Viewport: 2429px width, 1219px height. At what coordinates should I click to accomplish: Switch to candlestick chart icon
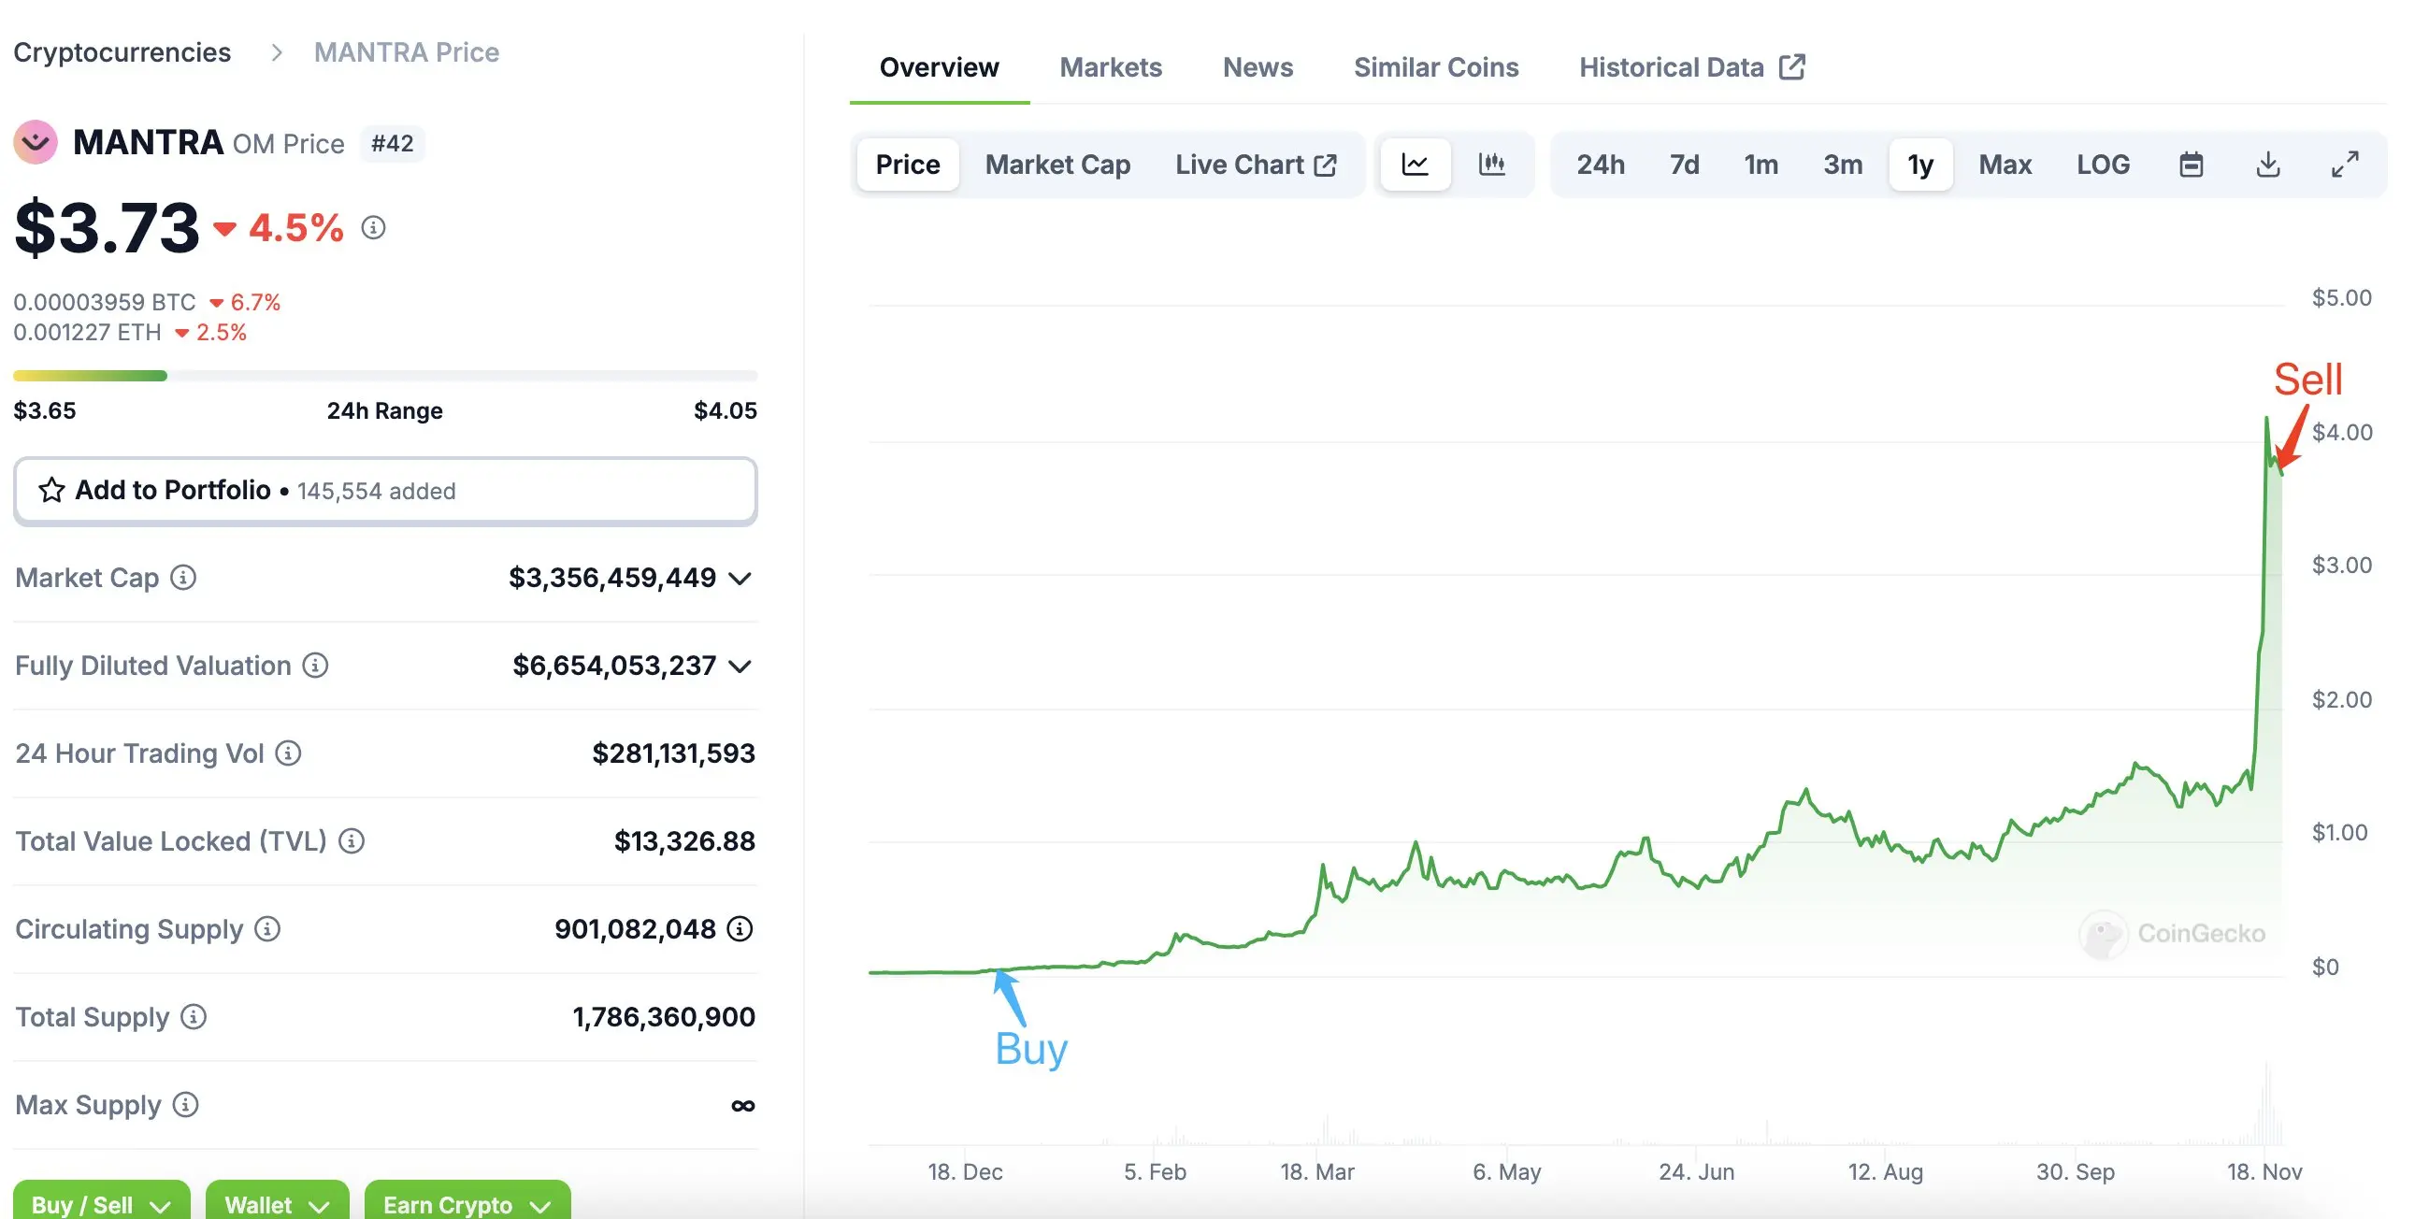point(1492,165)
